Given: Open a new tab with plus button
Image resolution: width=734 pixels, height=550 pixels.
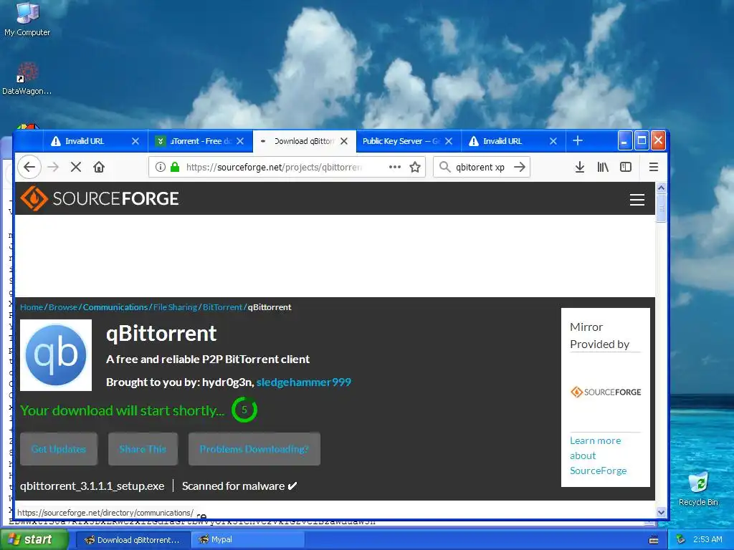Looking at the screenshot, I should tap(578, 140).
